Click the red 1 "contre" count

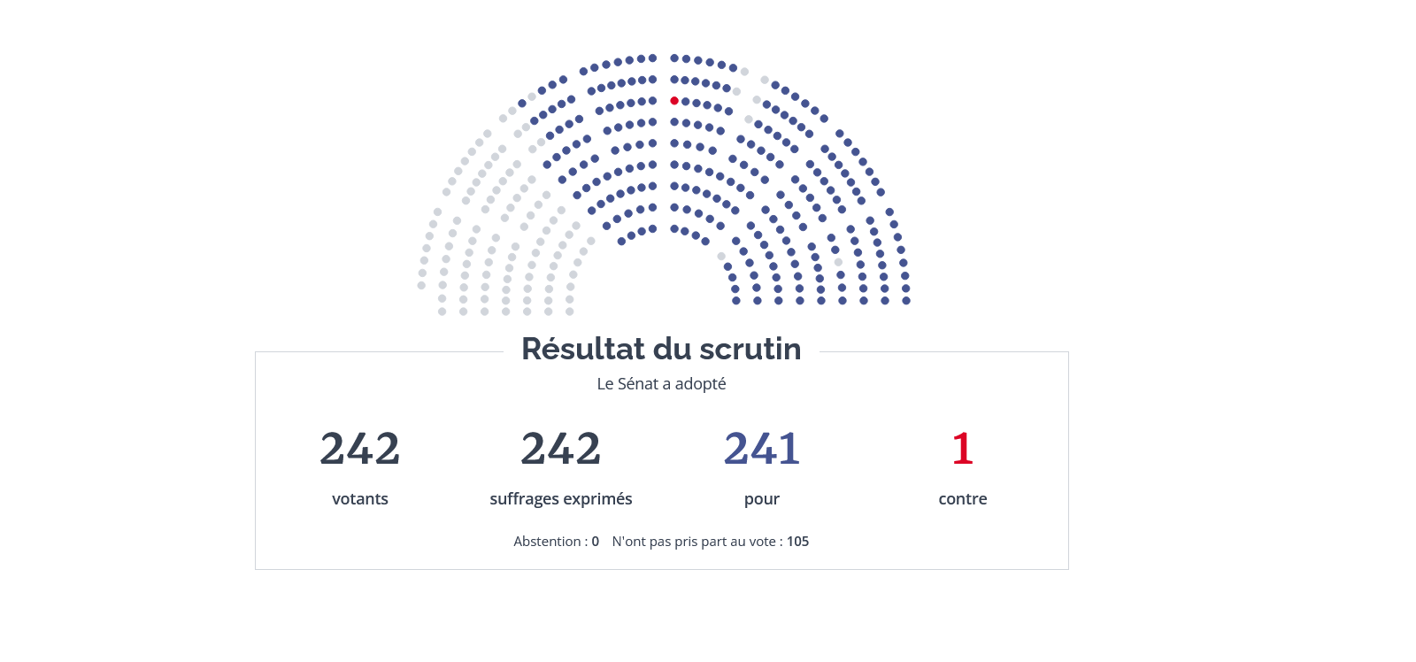click(963, 449)
